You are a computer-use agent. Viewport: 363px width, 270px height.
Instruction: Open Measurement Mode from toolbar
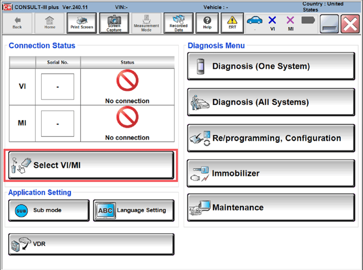[146, 23]
